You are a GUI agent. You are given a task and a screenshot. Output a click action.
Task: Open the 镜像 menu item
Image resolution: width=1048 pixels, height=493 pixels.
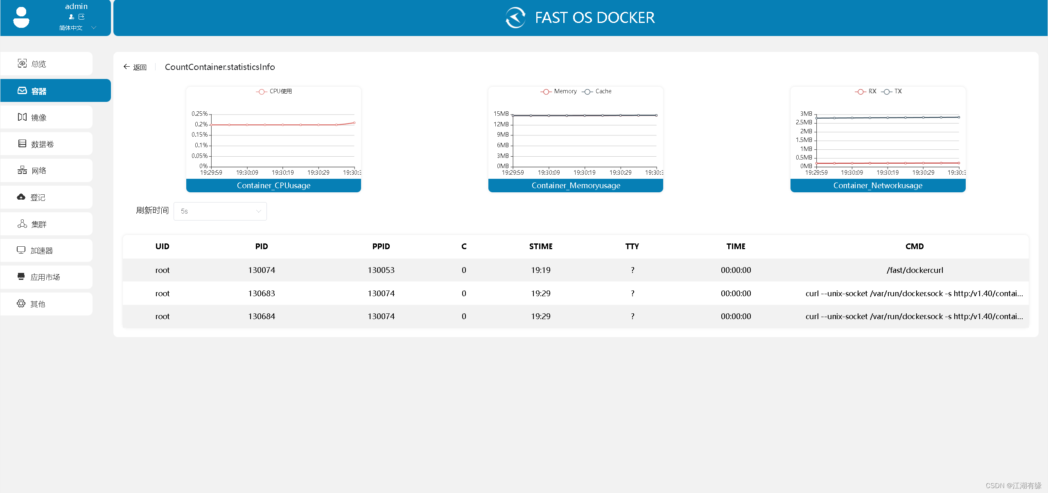pyautogui.click(x=47, y=117)
